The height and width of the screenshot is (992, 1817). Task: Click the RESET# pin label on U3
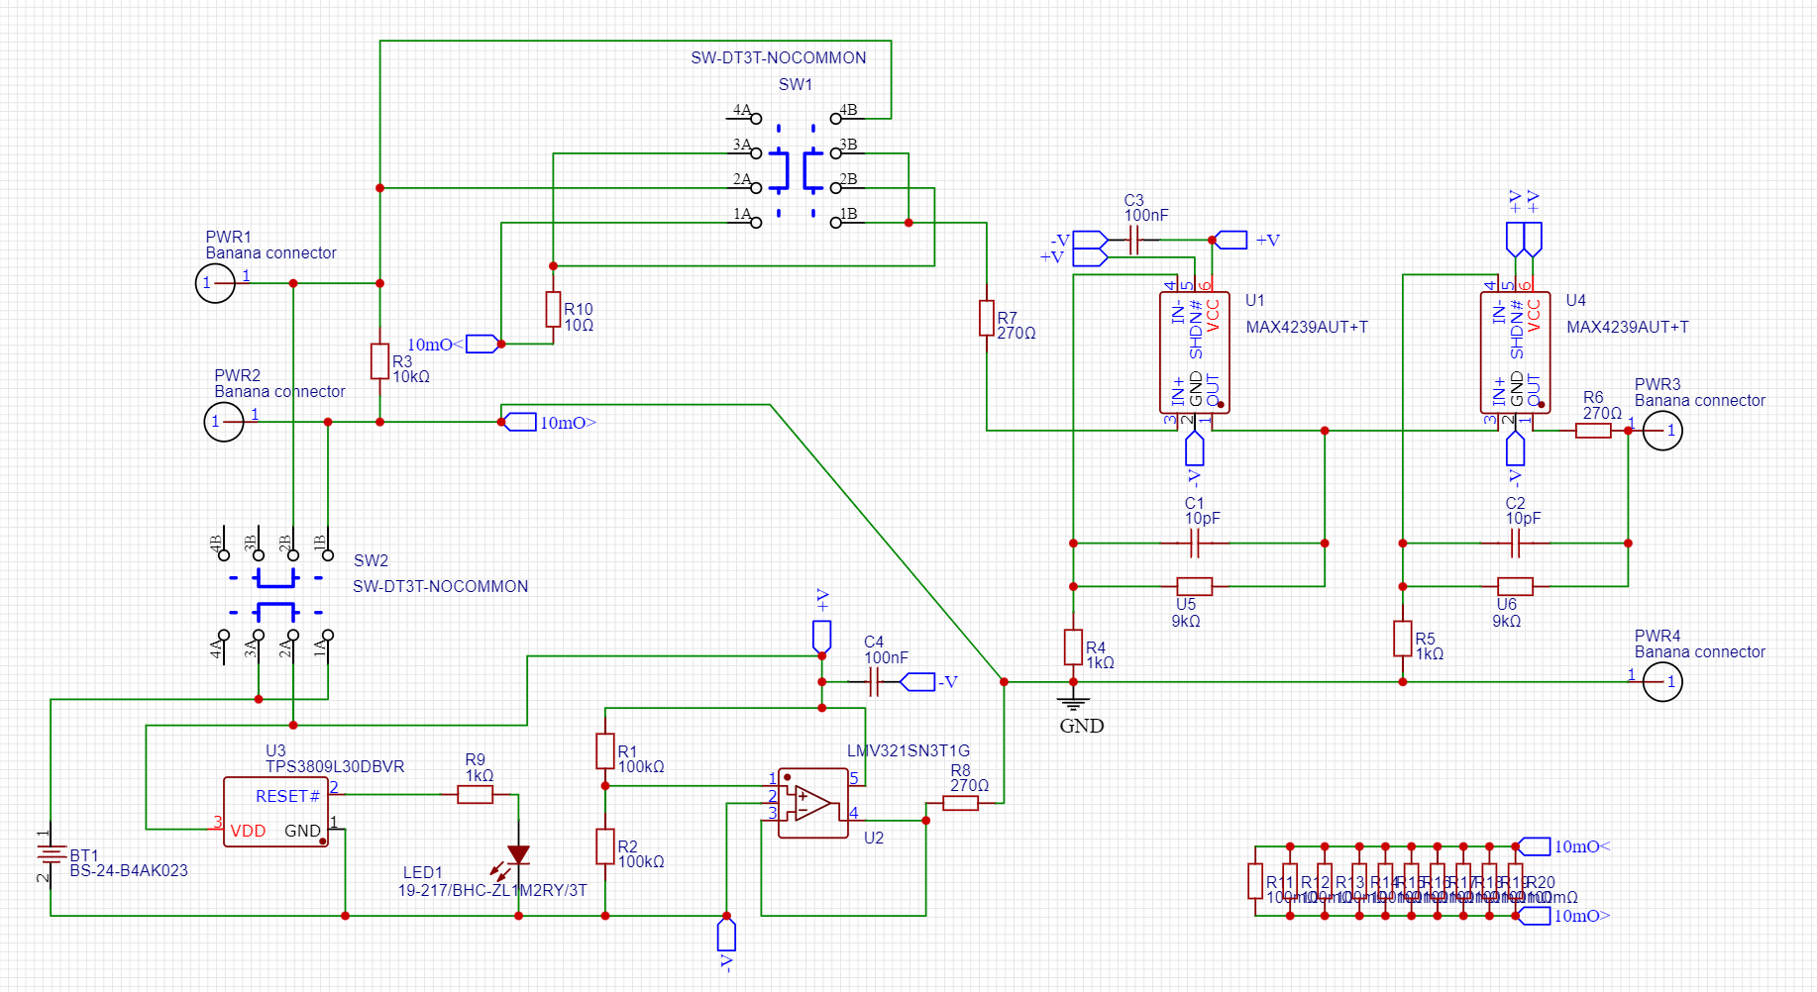288,797
